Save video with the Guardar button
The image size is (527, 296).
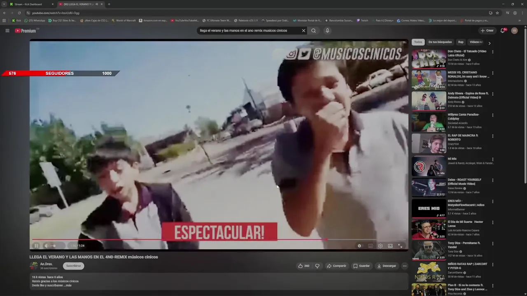(361, 266)
